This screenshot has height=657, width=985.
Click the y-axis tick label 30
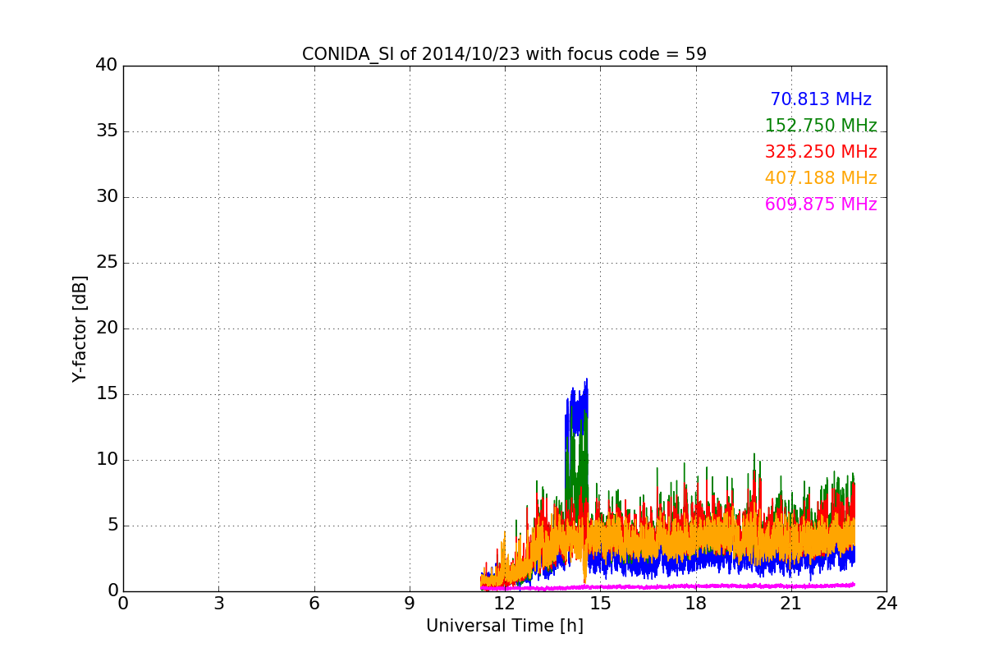107,197
